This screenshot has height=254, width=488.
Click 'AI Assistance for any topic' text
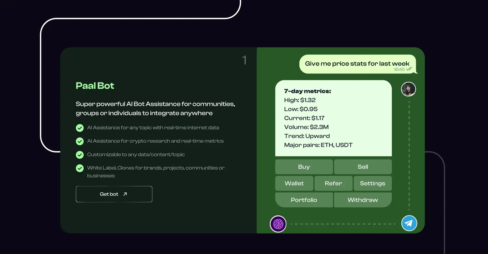click(x=153, y=128)
